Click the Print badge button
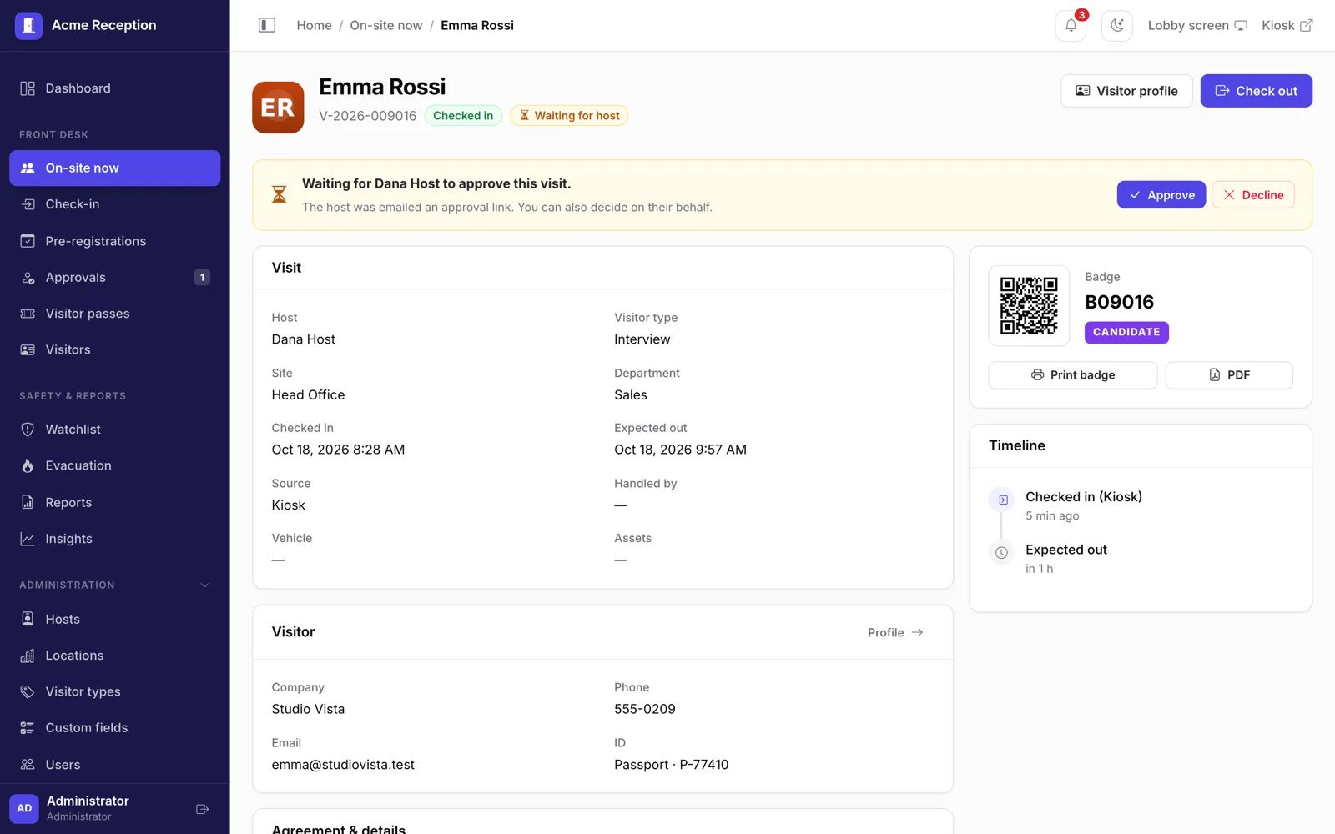Screen dimensions: 1335x834 click(1073, 375)
